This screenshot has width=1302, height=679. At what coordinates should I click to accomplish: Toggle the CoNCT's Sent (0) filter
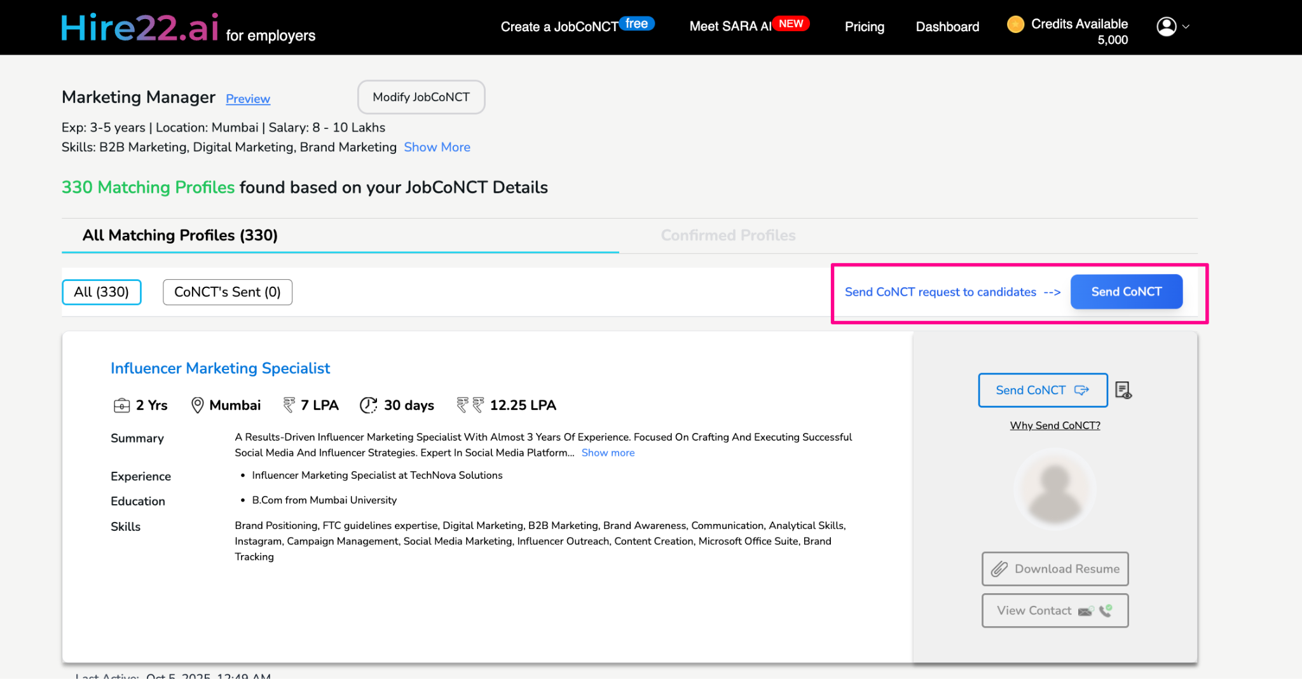pyautogui.click(x=227, y=292)
